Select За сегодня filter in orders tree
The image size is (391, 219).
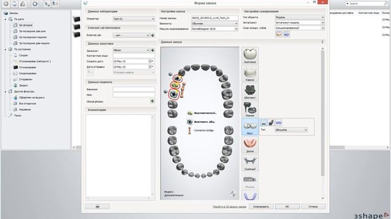coord(26,25)
